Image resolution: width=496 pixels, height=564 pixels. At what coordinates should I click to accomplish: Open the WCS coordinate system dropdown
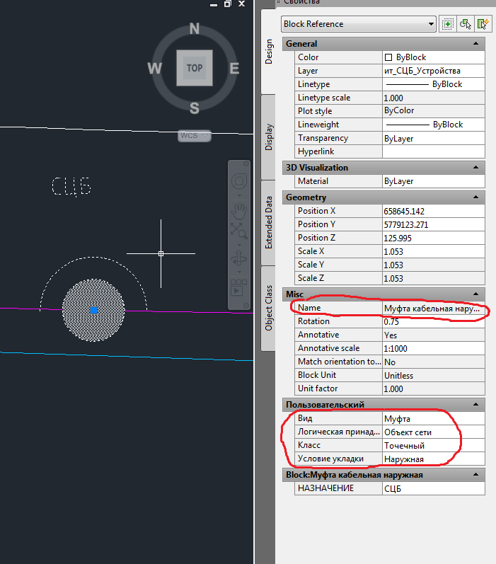[195, 136]
